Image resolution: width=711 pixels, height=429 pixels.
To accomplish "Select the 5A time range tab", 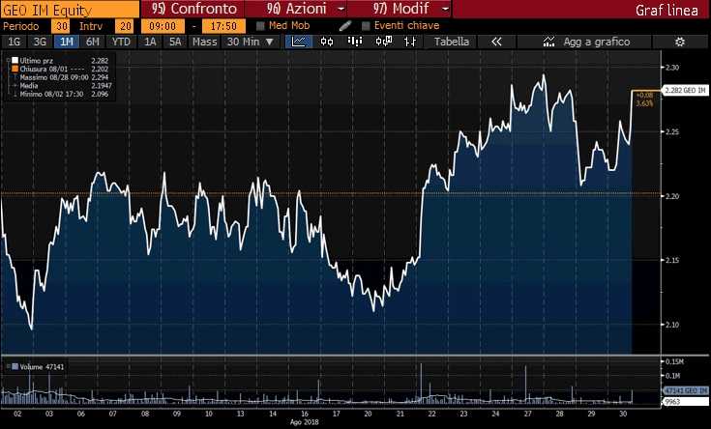I will point(175,42).
